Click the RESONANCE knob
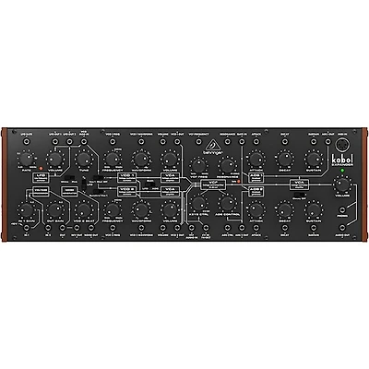 coord(227,165)
